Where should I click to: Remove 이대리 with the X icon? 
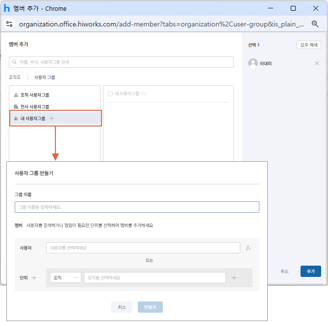point(317,63)
